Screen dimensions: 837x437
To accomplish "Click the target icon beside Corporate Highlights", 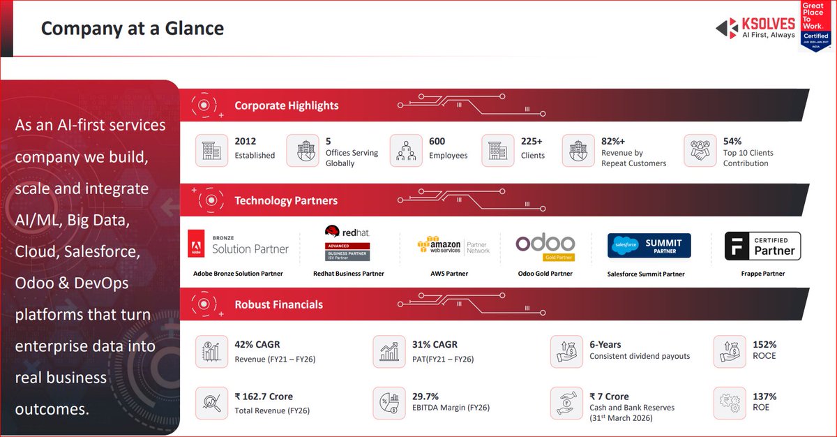I will (x=204, y=105).
